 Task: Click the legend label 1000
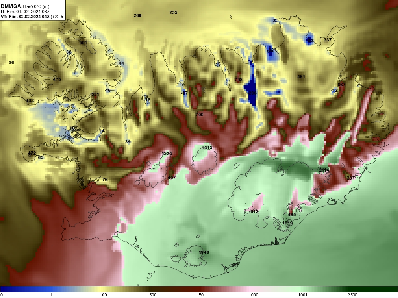point(253,295)
